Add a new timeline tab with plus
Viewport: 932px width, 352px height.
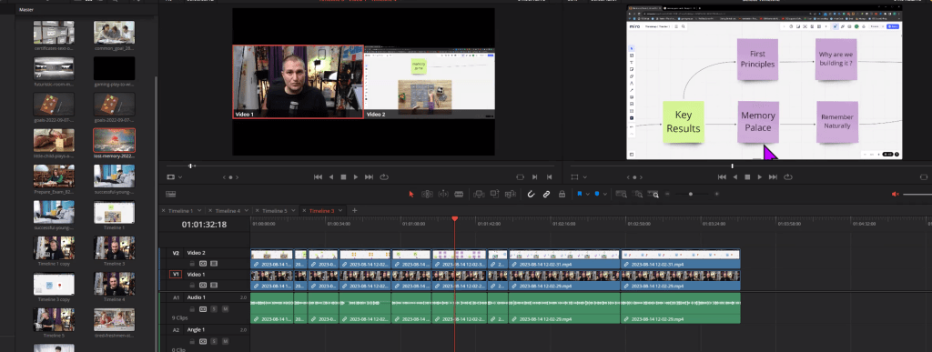pos(355,211)
